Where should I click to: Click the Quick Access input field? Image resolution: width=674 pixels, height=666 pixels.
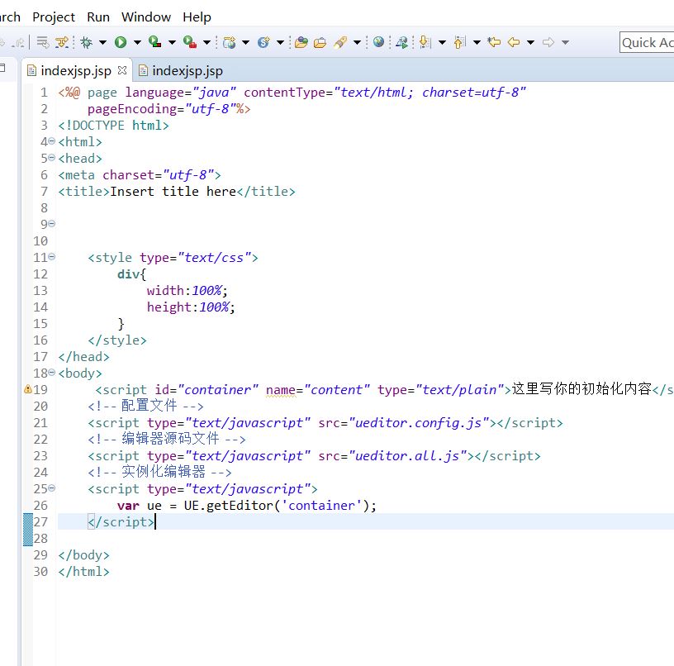pyautogui.click(x=647, y=43)
